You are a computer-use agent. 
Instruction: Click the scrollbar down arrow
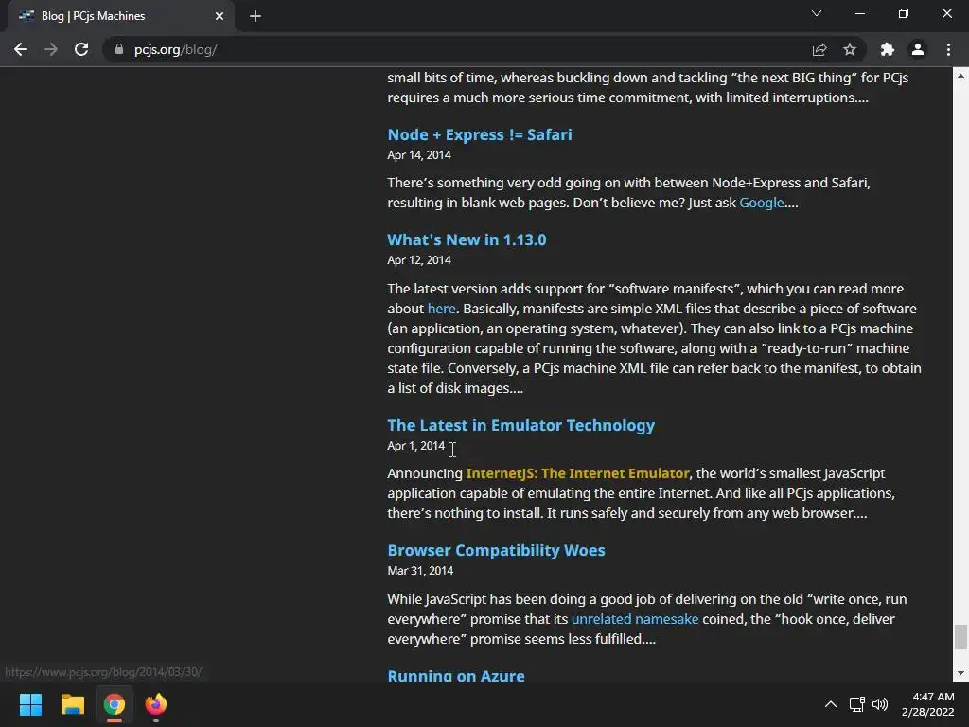click(960, 673)
